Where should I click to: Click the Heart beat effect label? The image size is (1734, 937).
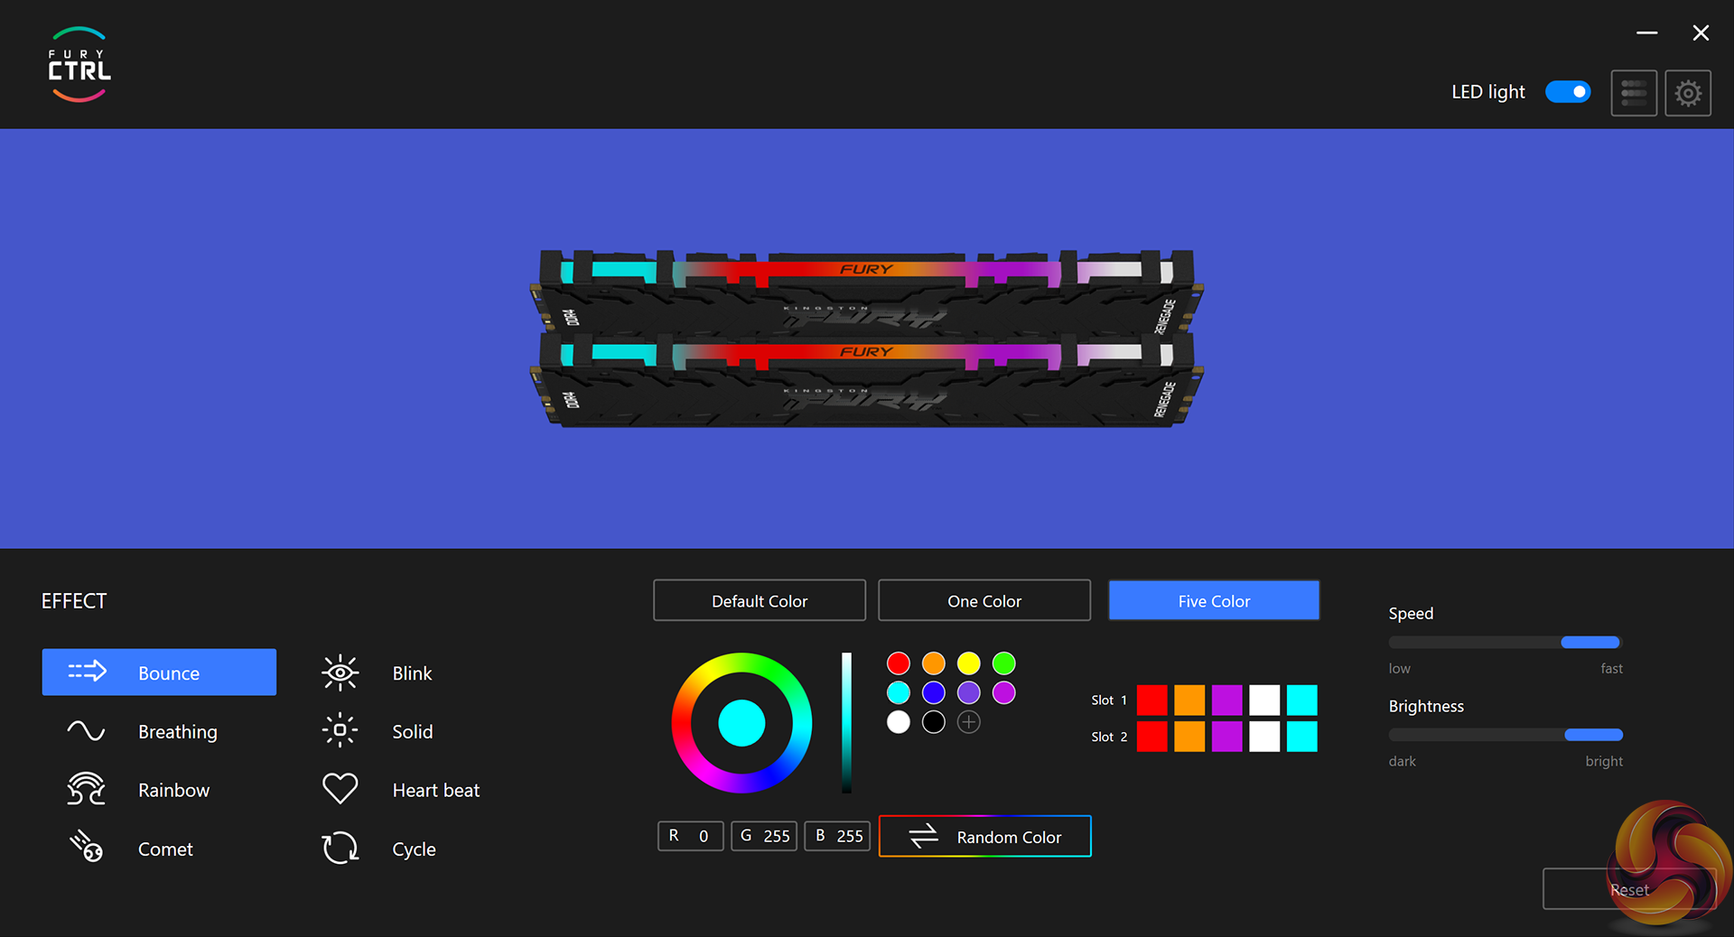[x=436, y=791]
